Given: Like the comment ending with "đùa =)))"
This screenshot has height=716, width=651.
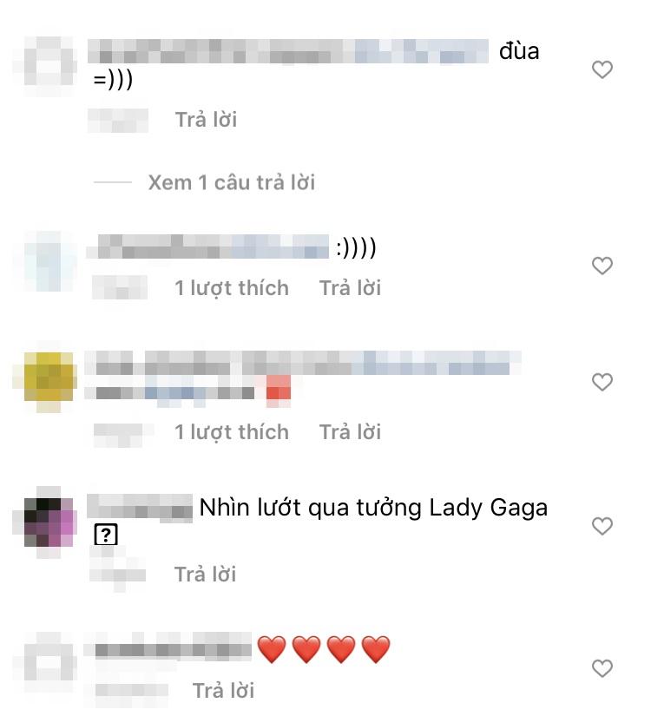Looking at the screenshot, I should [602, 69].
